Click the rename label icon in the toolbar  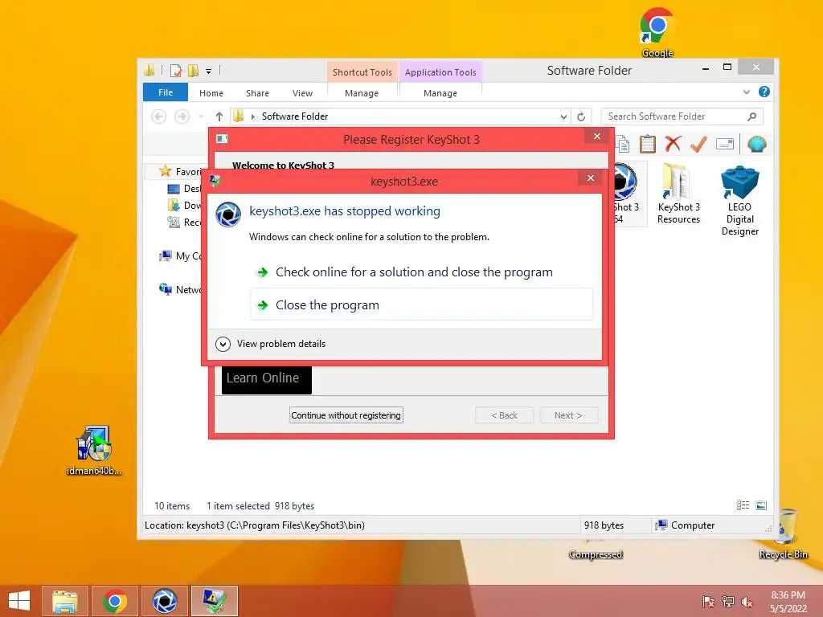pyautogui.click(x=725, y=144)
